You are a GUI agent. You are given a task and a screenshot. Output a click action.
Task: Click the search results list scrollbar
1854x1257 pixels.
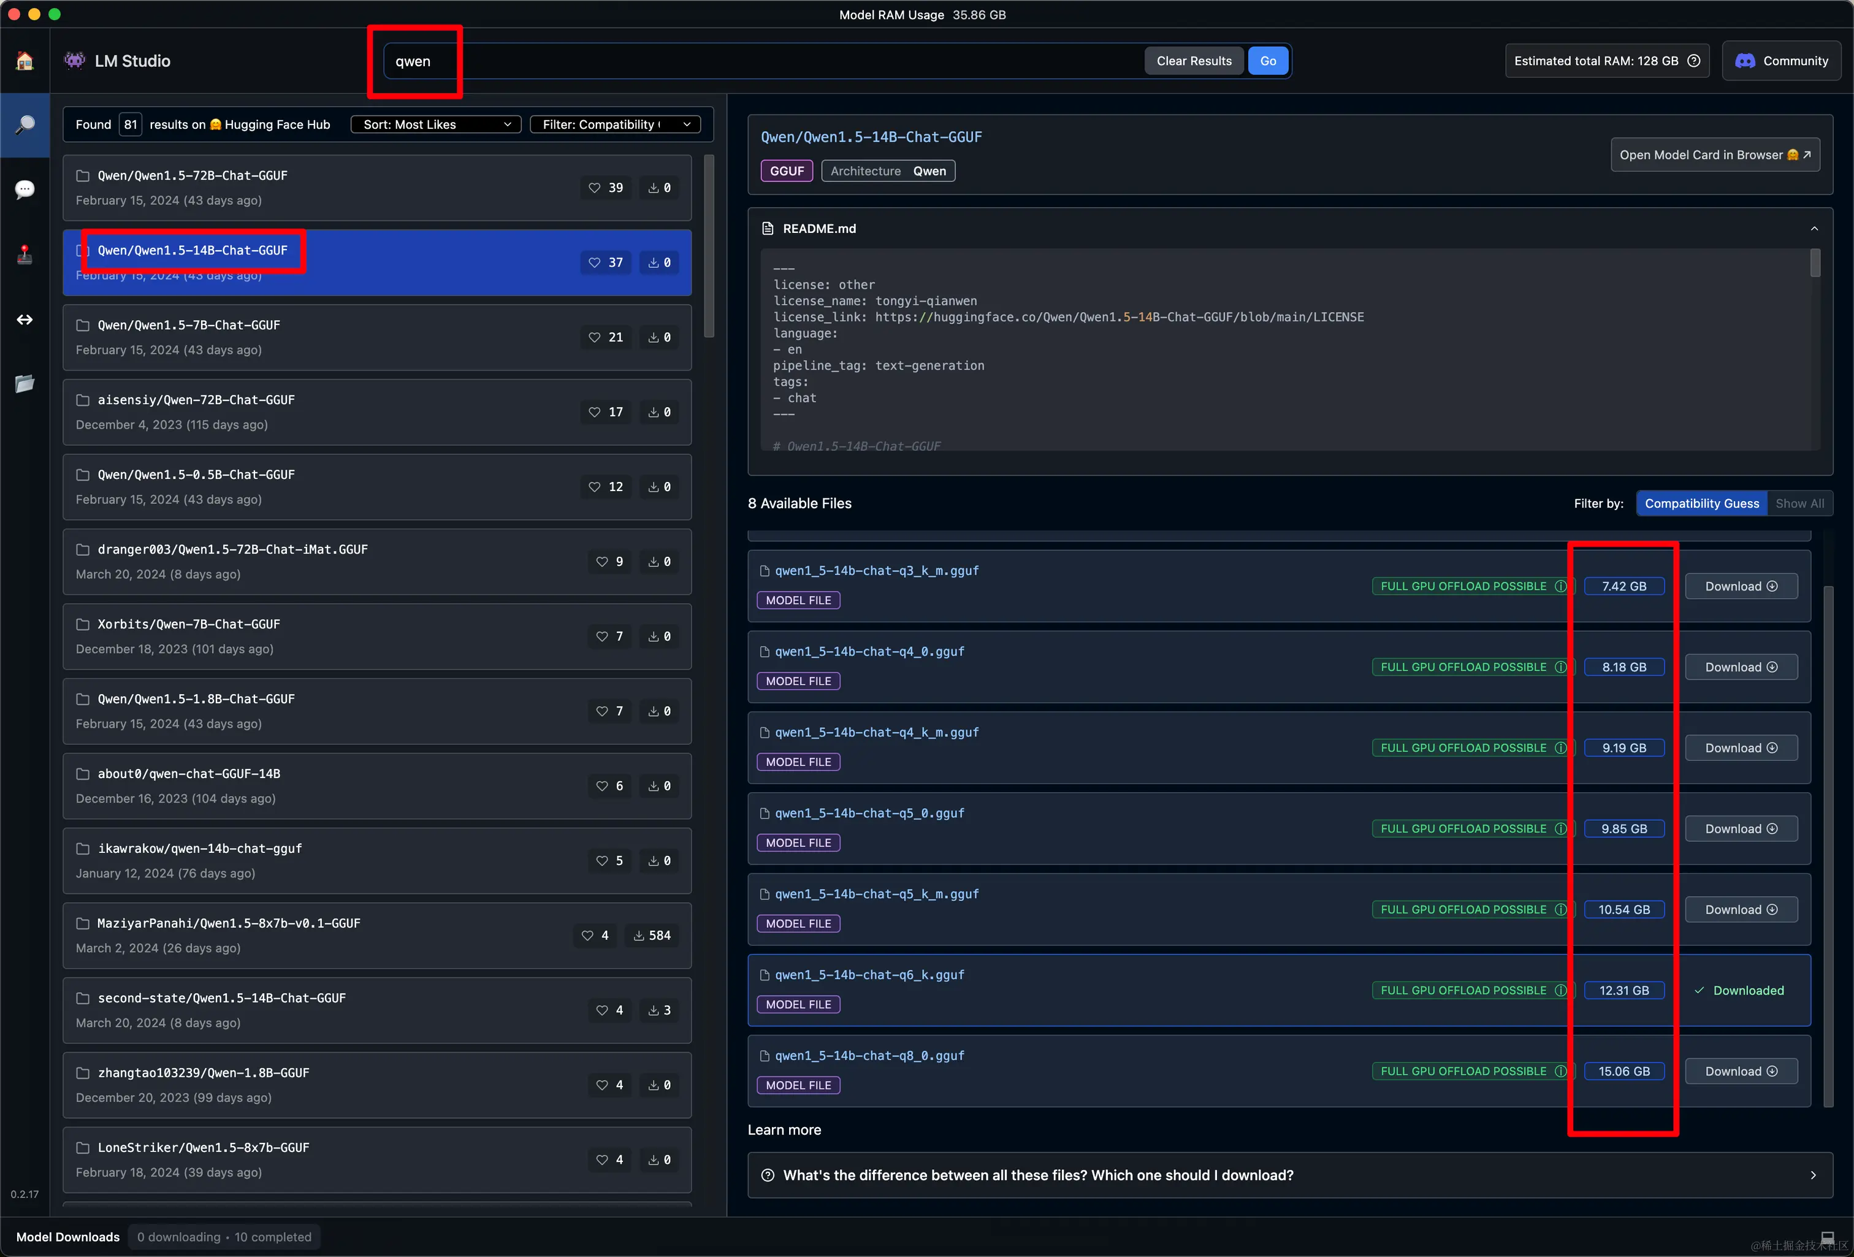pos(709,246)
